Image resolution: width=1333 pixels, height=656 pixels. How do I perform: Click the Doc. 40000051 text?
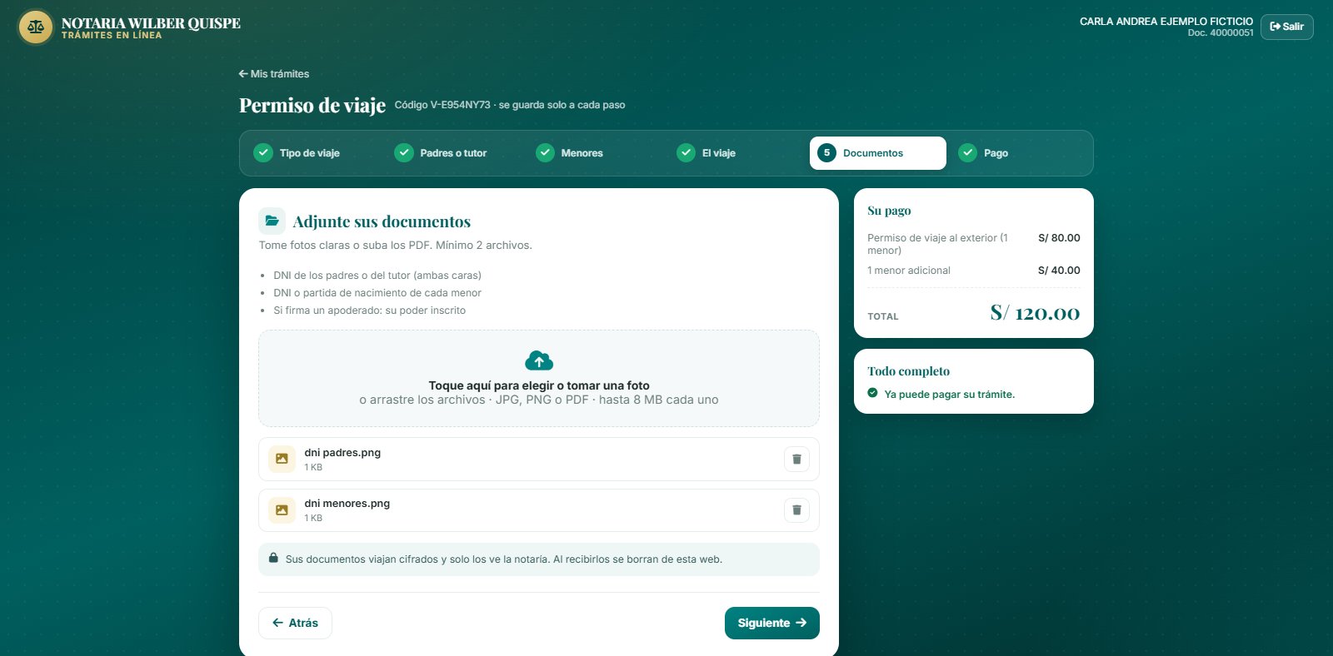tap(1221, 33)
